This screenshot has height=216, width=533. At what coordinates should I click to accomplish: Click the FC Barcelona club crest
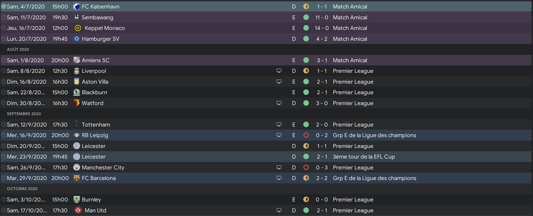tap(77, 178)
